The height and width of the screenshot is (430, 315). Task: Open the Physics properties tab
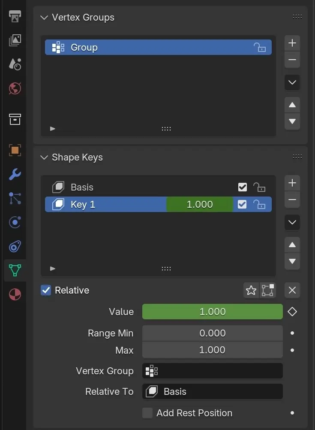click(x=15, y=222)
